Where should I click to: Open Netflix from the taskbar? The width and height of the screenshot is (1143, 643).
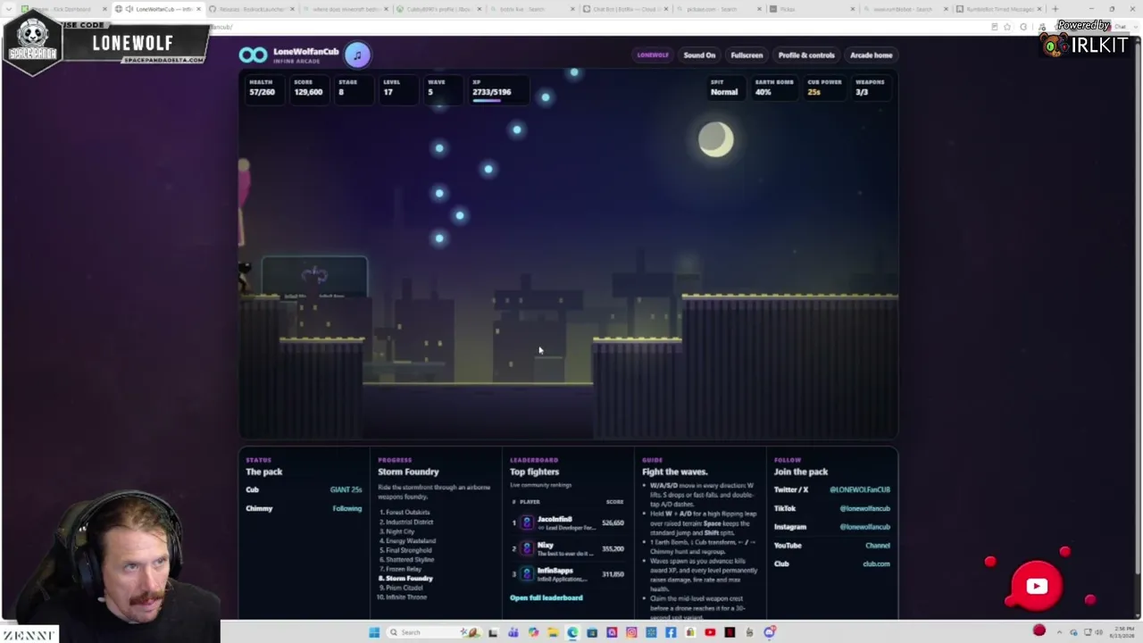click(x=730, y=632)
